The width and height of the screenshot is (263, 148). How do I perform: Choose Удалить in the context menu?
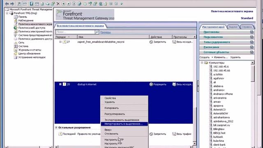pyautogui.click(x=124, y=102)
